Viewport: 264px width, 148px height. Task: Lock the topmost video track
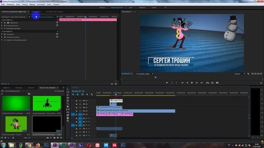76,101
